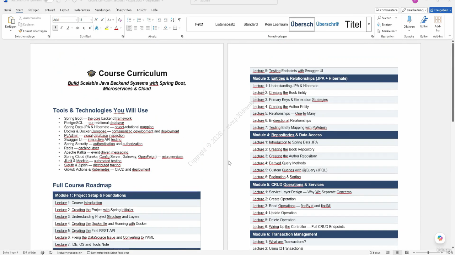Increase paragraph indent
This screenshot has height=255, width=455.
click(165, 20)
